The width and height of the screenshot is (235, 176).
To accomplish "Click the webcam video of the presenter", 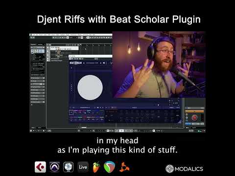I will 159,65.
